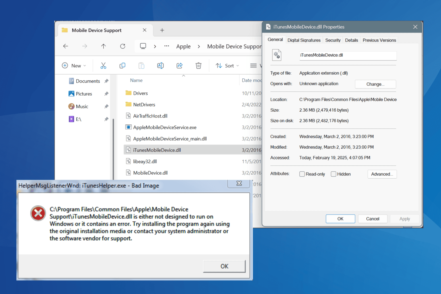Click Change button for Opens with
Image resolution: width=441 pixels, height=294 pixels.
pos(376,84)
